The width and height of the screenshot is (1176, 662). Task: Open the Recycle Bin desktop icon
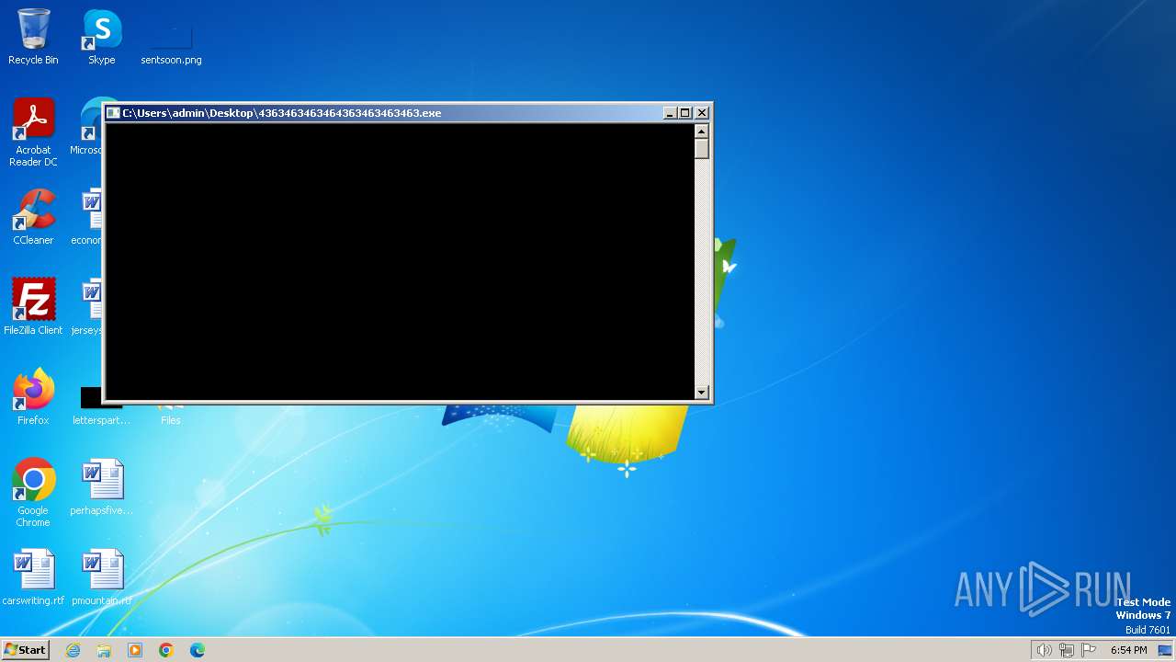(33, 37)
